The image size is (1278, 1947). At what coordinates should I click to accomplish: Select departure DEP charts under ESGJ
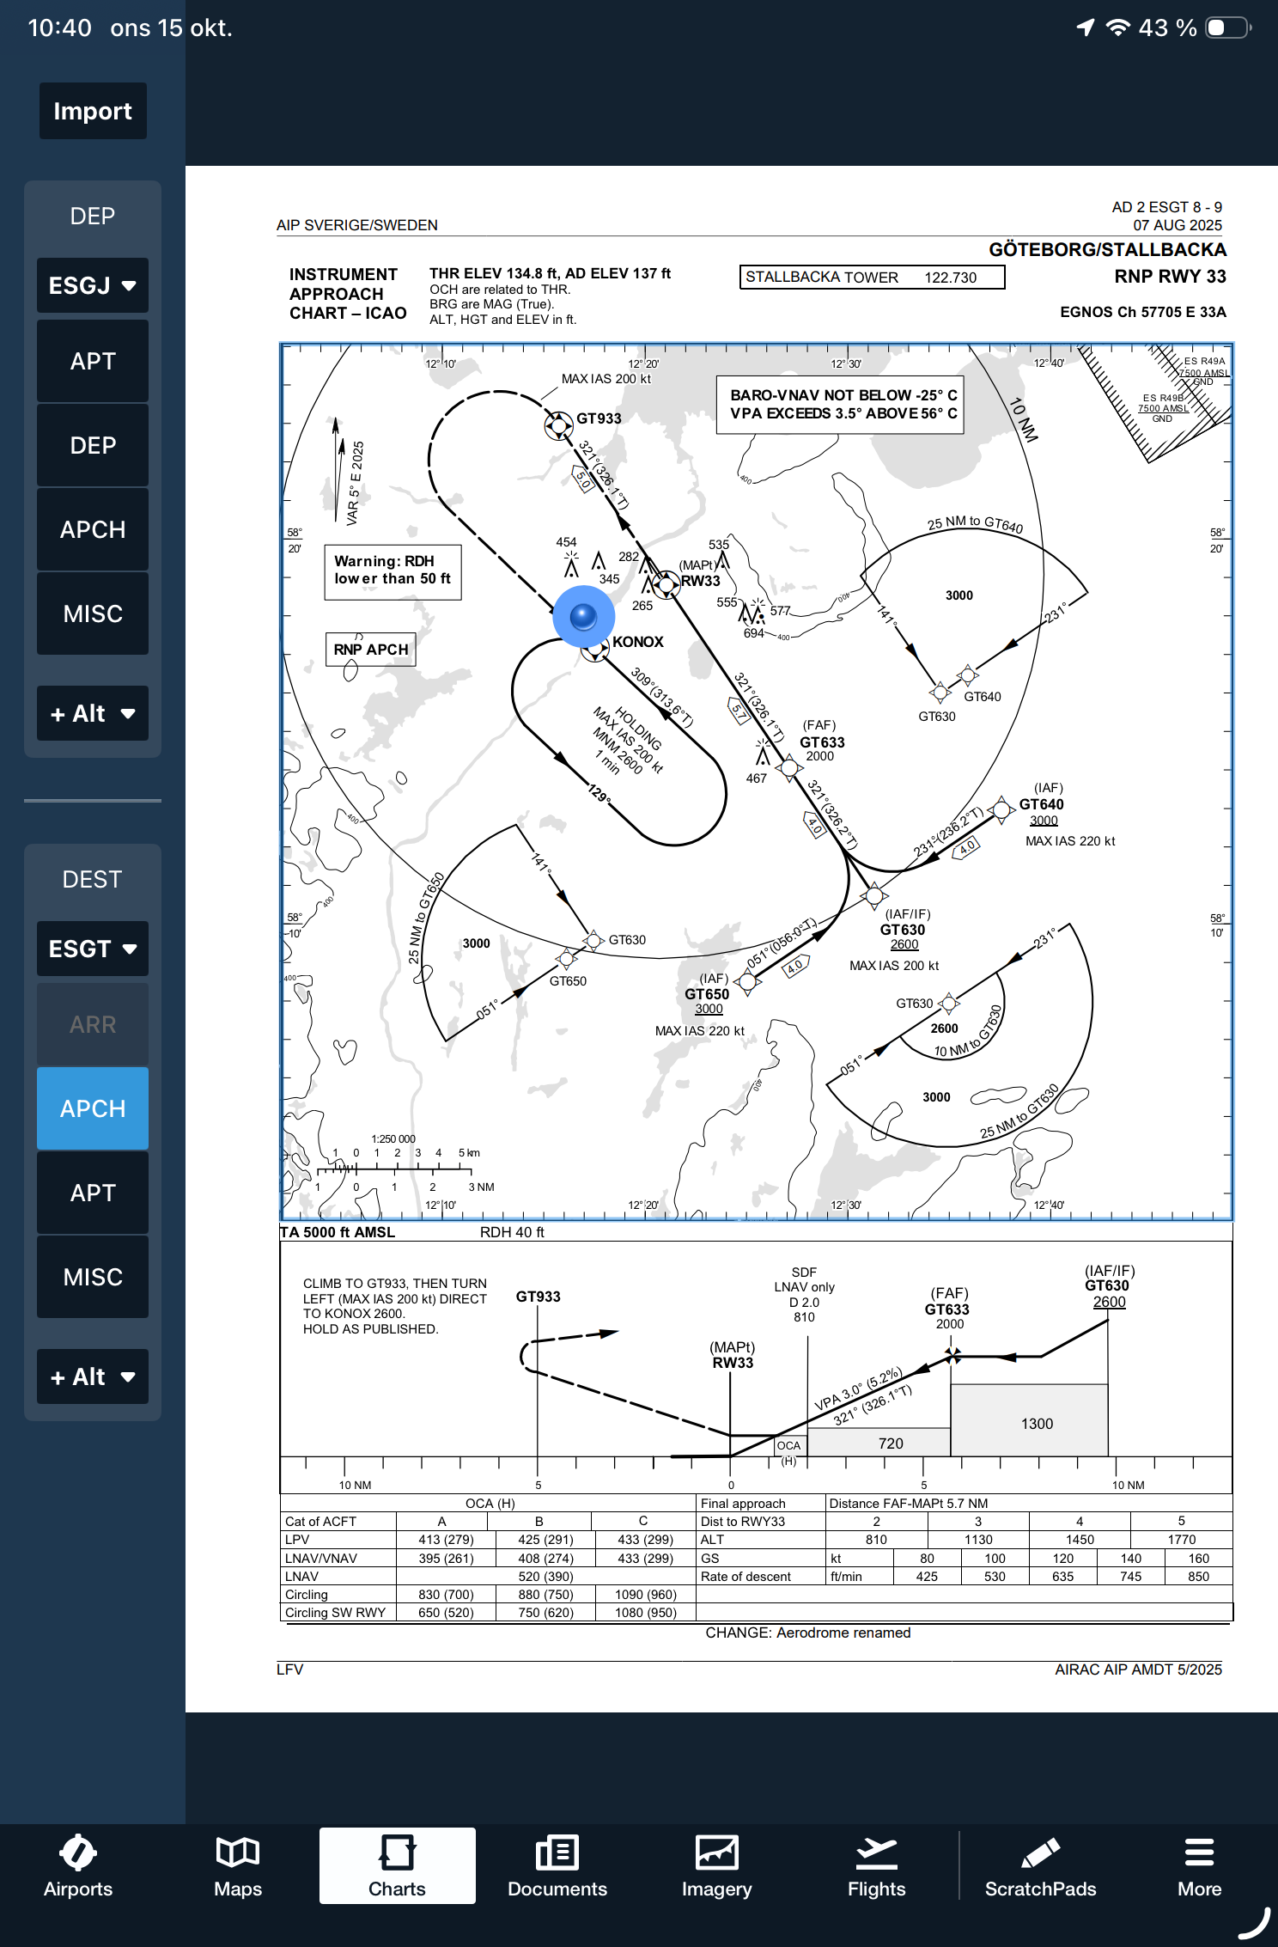(93, 445)
